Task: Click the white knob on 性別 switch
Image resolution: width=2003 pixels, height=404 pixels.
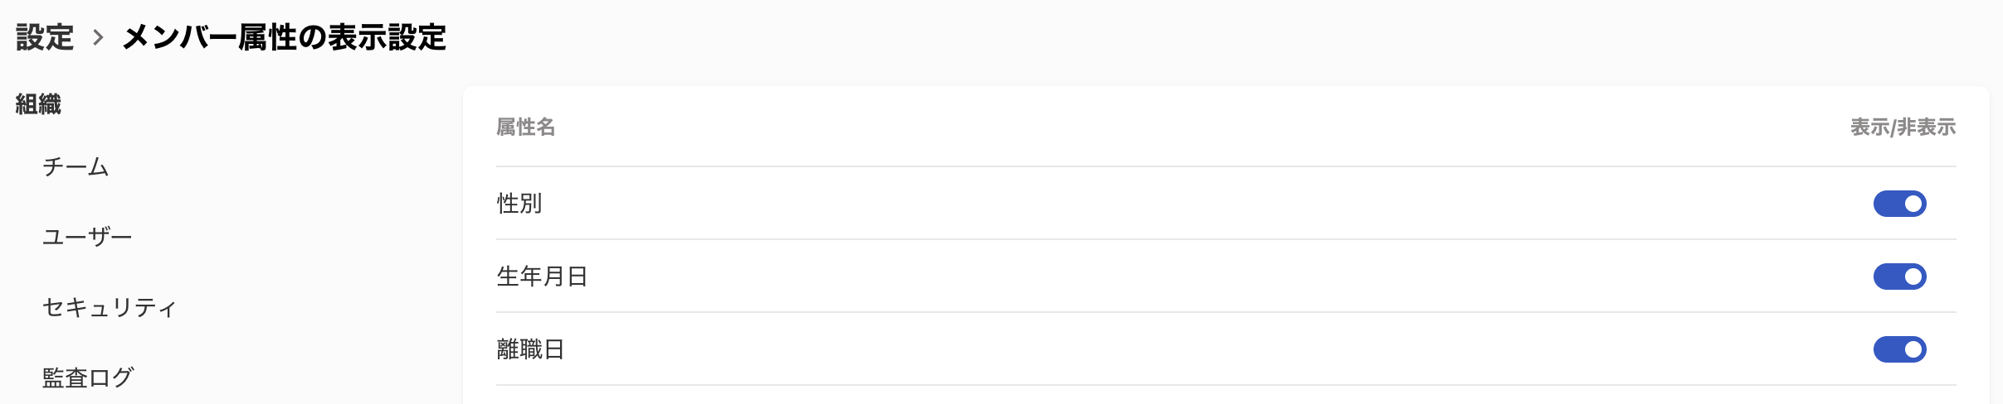Action: (x=1913, y=204)
